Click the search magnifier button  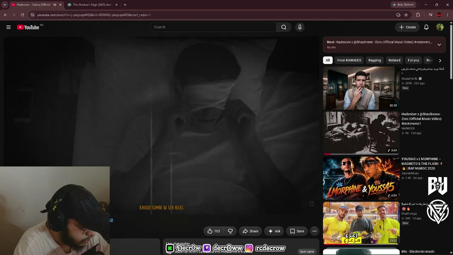pos(284,27)
